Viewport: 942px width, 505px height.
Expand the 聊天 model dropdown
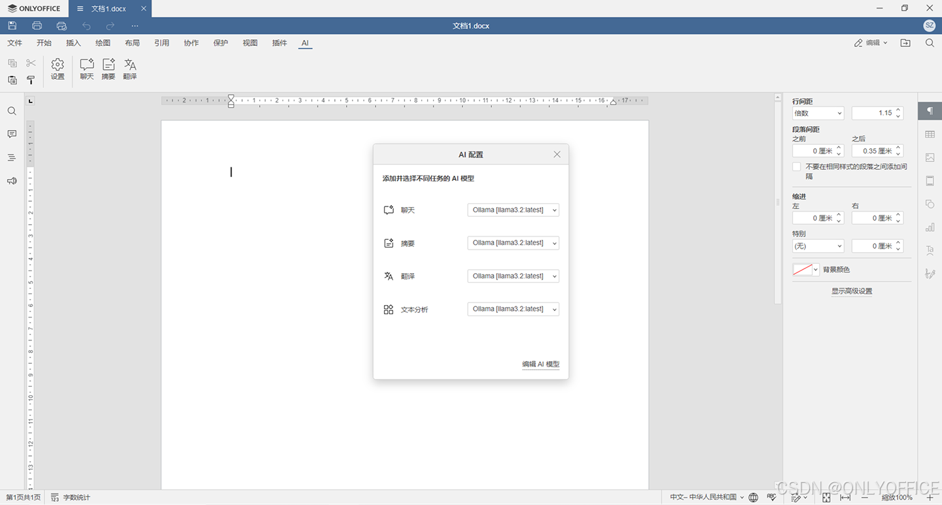click(x=514, y=210)
